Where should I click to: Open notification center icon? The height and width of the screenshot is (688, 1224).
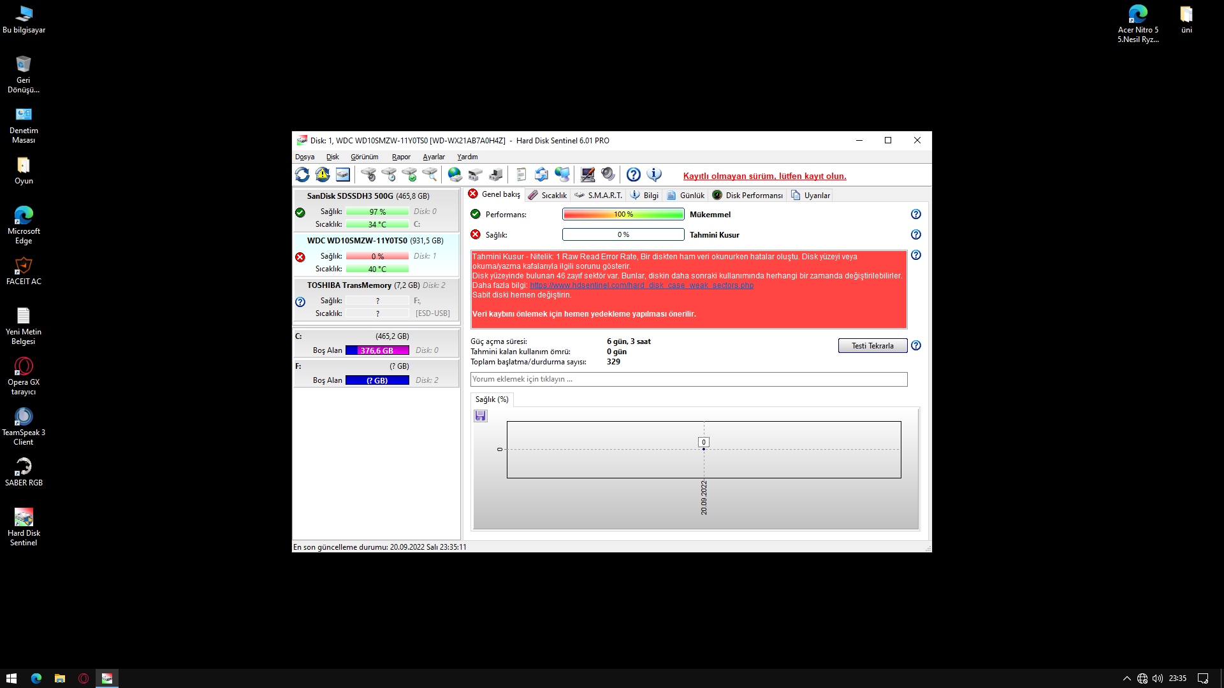[x=1203, y=678]
